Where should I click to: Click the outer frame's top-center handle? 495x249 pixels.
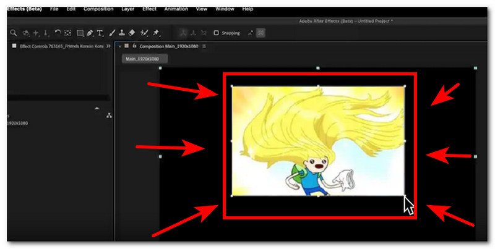318,68
